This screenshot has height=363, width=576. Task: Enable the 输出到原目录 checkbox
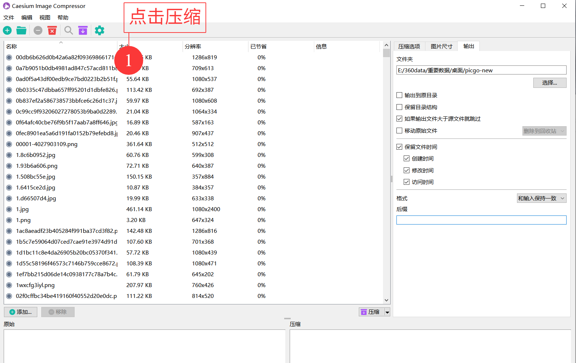point(399,95)
